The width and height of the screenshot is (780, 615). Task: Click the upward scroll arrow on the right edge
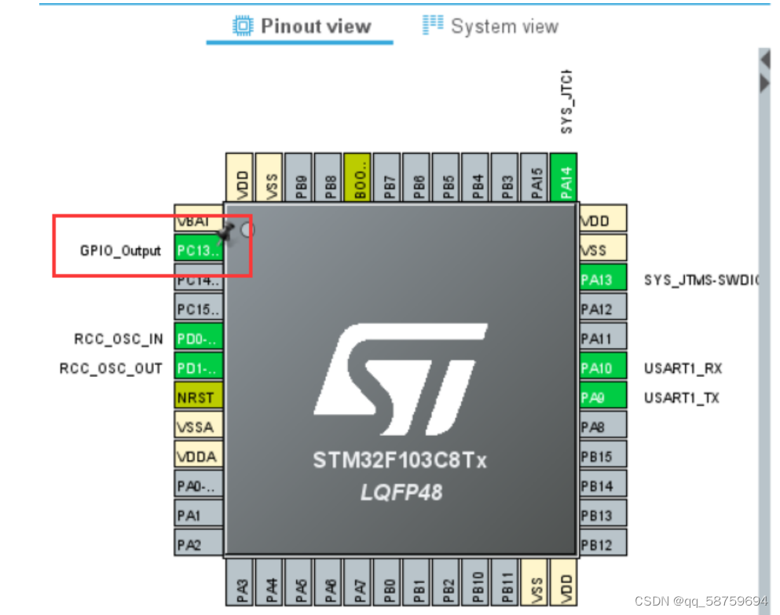coord(766,58)
